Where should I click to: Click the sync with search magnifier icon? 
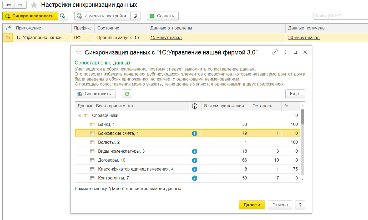[63, 16]
